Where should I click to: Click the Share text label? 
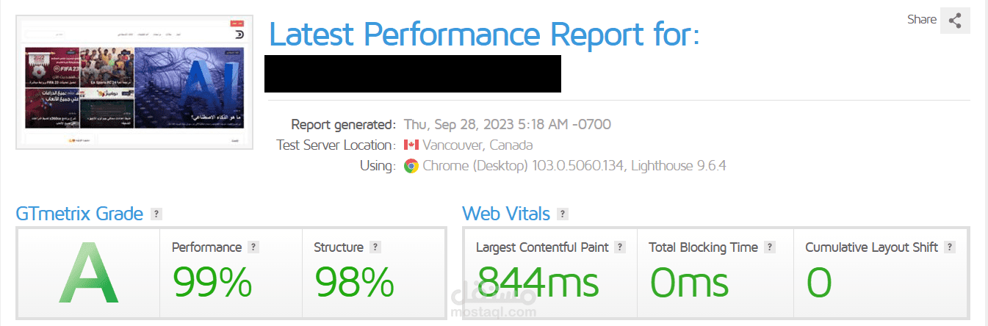pos(921,20)
